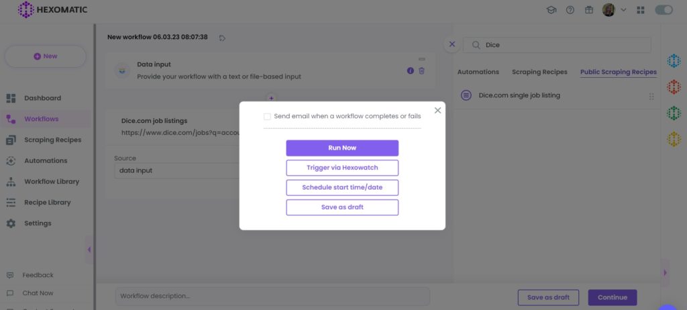687x310 pixels.
Task: Open the help question mark icon
Action: 570,9
